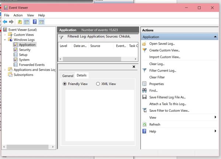Click the Task Category column header
This screenshot has width=221, height=159.
[133, 46]
